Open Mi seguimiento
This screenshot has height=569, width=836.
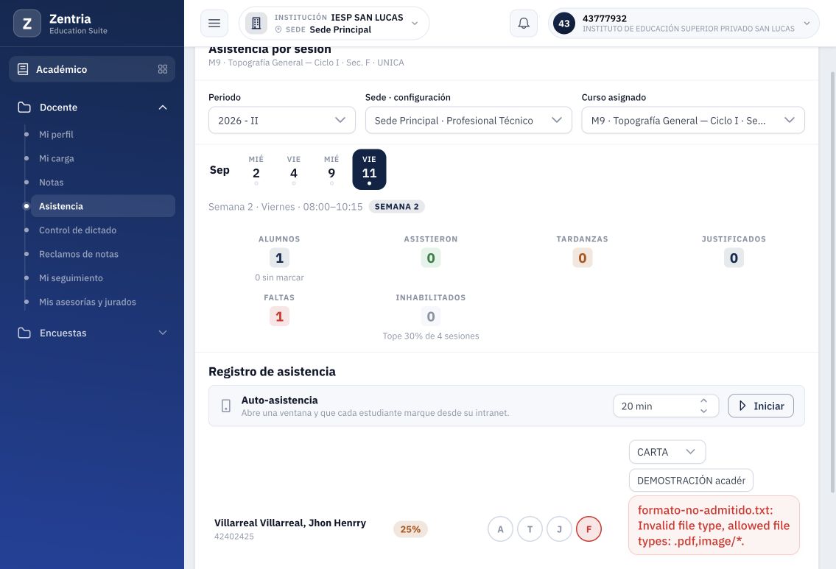(71, 278)
